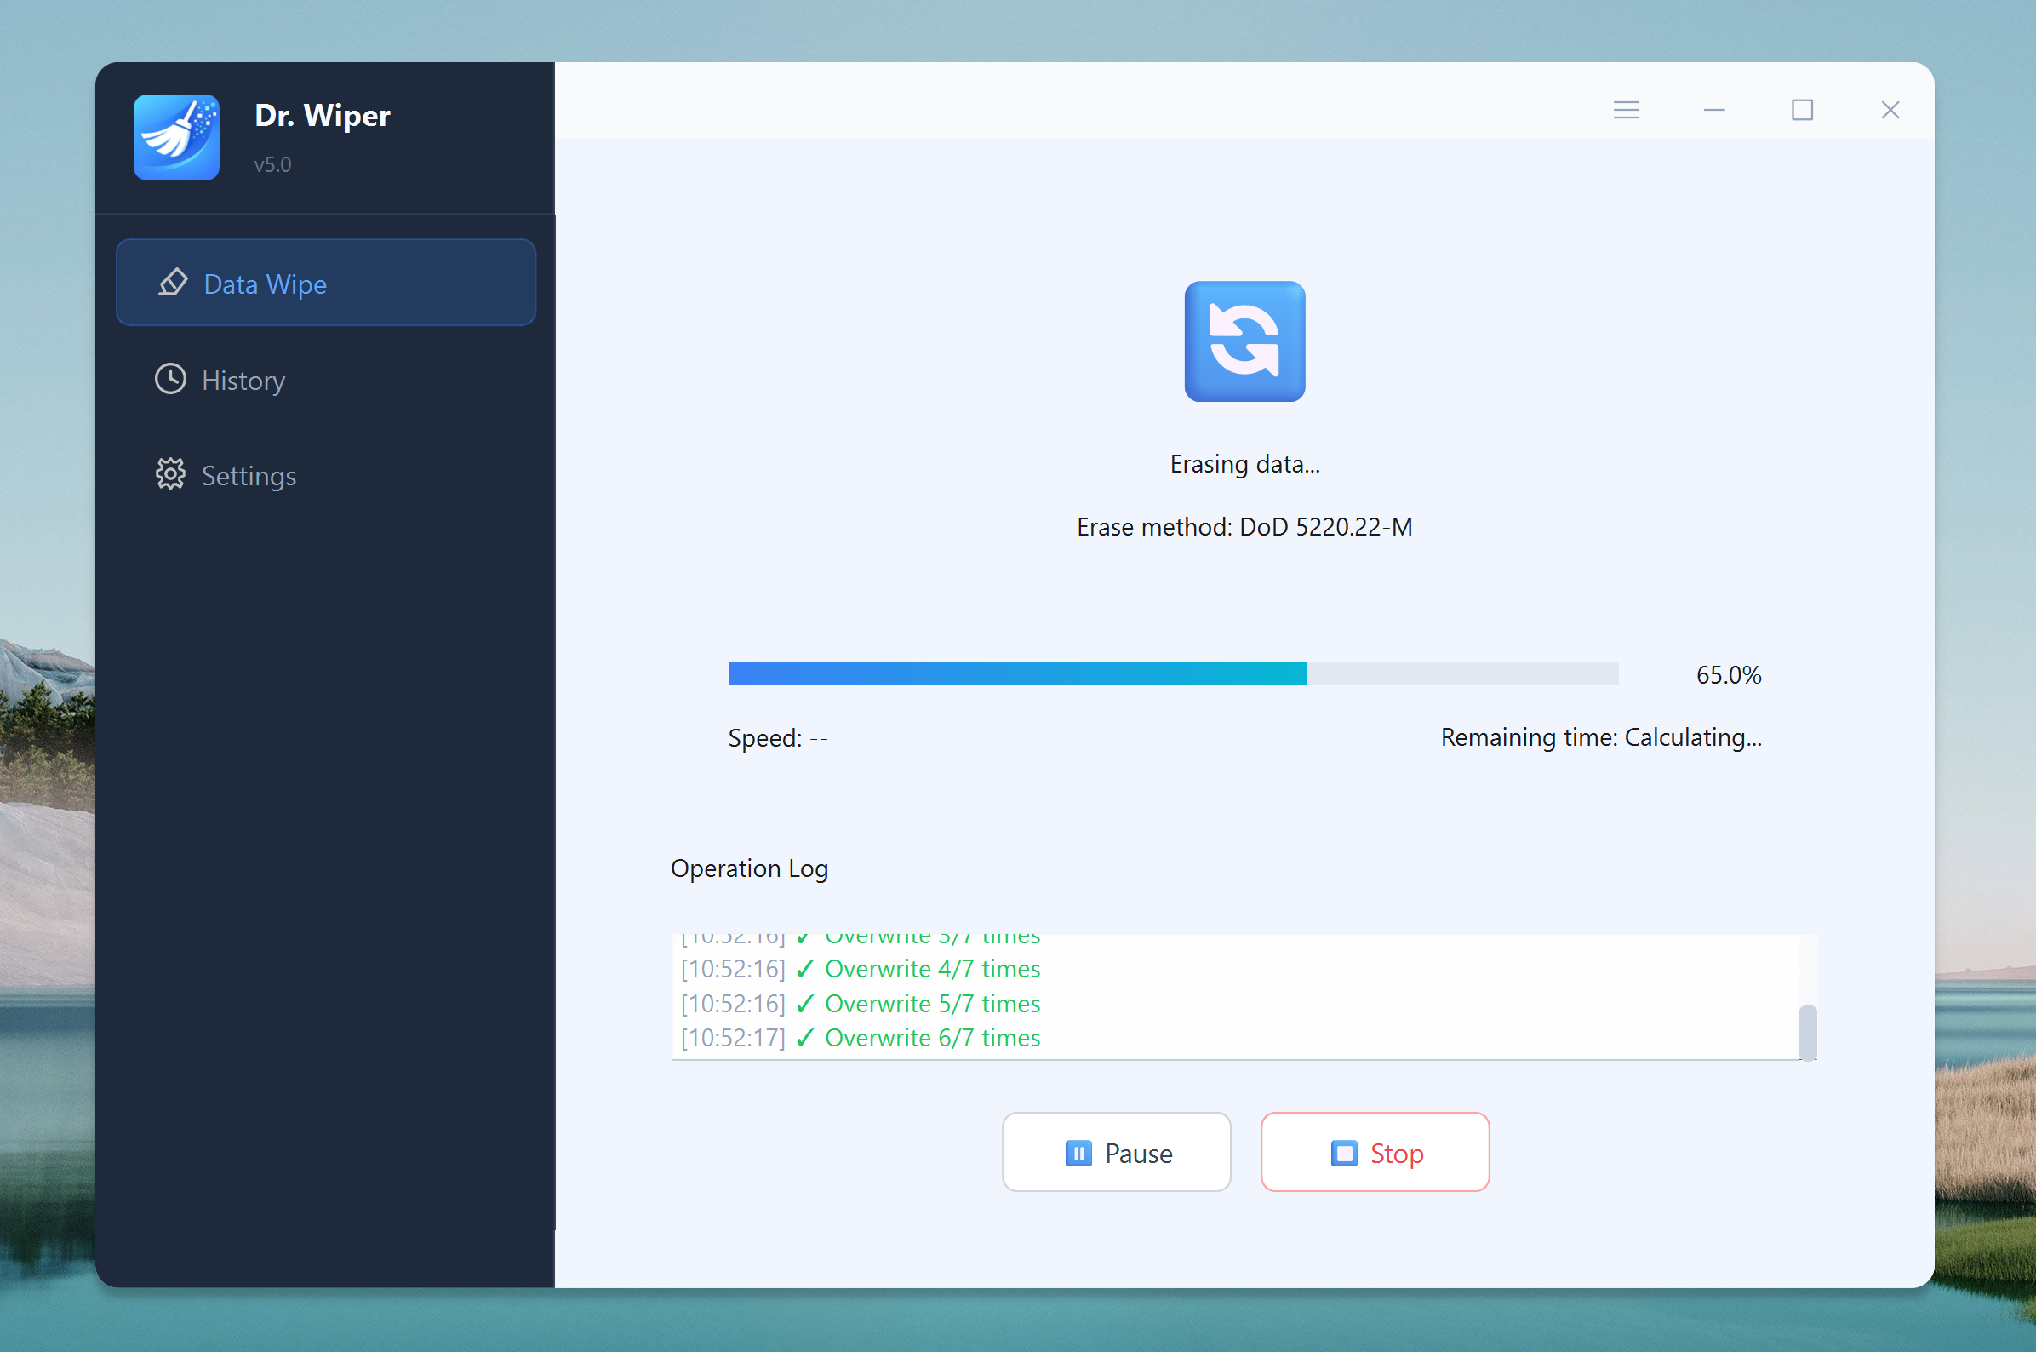Stop the data erase process

pos(1375,1153)
